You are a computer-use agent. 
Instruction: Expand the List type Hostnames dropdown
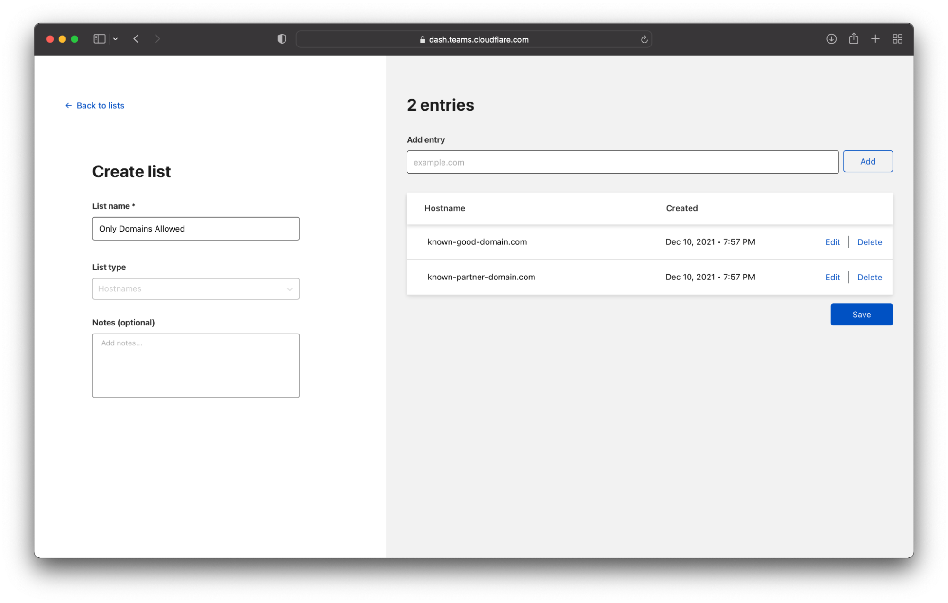[195, 288]
